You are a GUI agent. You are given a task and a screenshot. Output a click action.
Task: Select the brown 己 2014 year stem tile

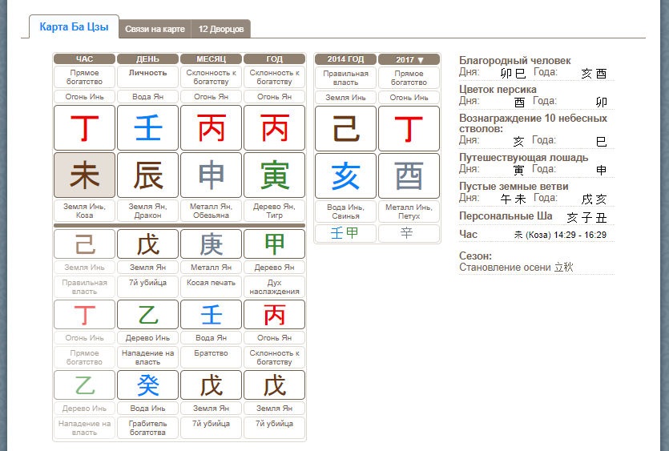point(345,128)
